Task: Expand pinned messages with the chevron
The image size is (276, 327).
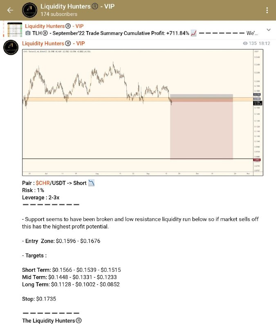Action: coord(269,29)
